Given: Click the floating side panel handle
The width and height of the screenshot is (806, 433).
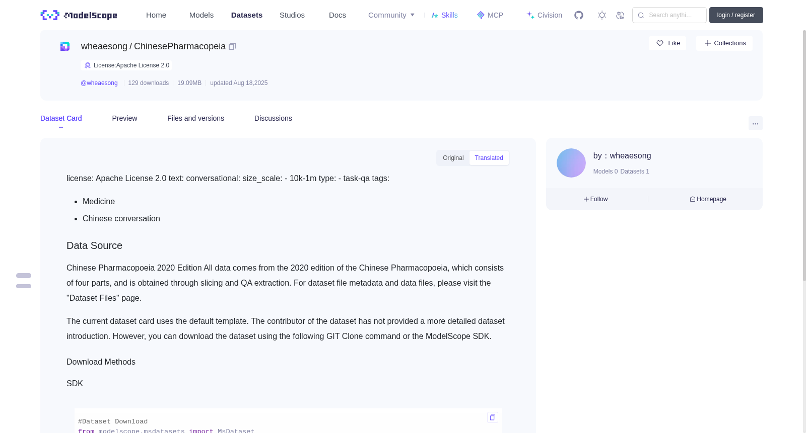Looking at the screenshot, I should click(24, 281).
